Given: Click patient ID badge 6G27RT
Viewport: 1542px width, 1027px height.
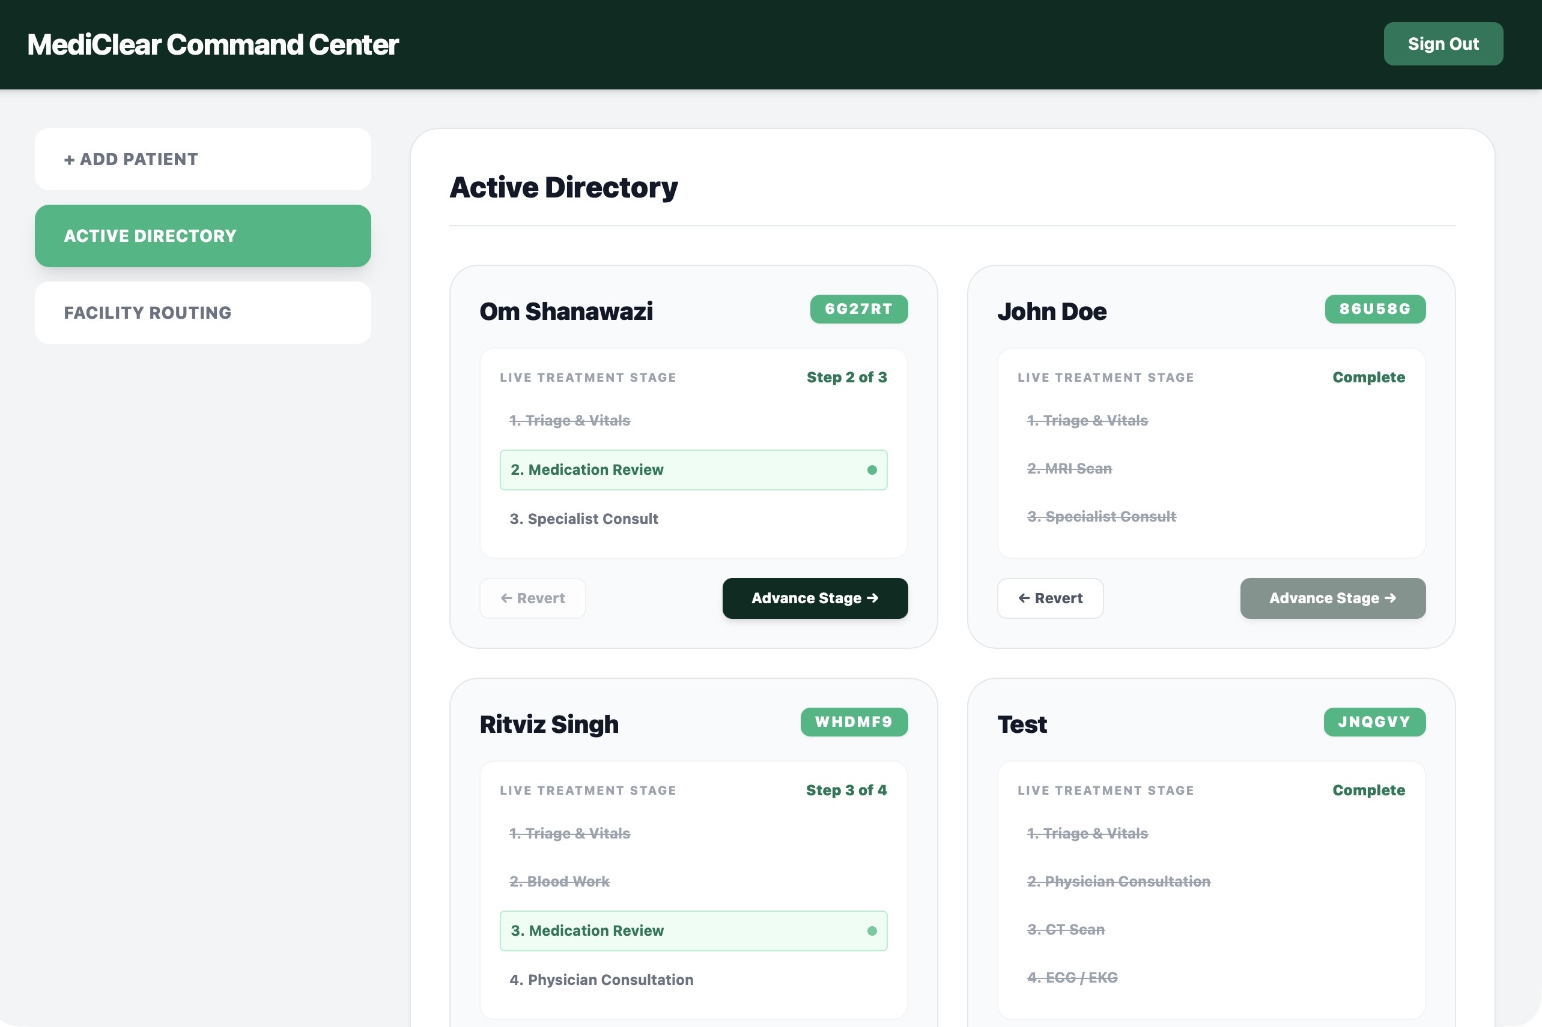Looking at the screenshot, I should coord(858,309).
